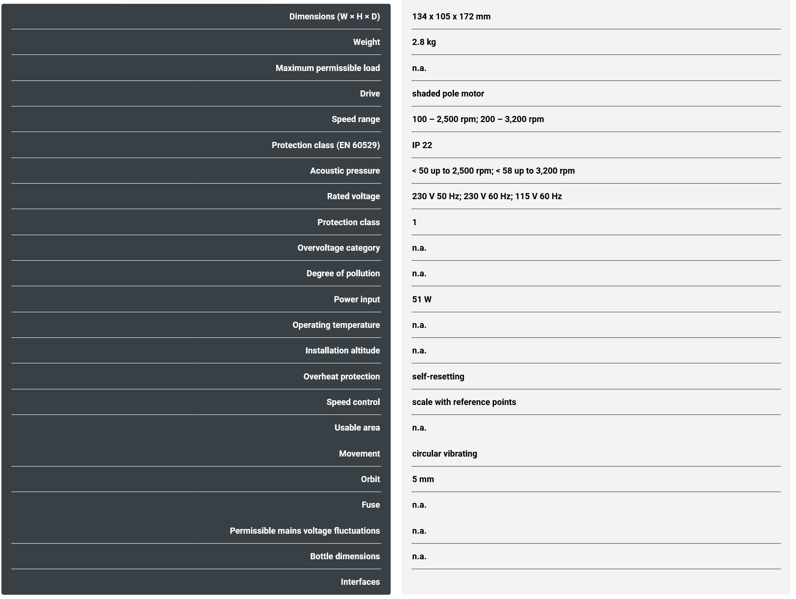This screenshot has width=796, height=599.
Task: Click the Protection class (EN 60529) label
Action: [326, 145]
